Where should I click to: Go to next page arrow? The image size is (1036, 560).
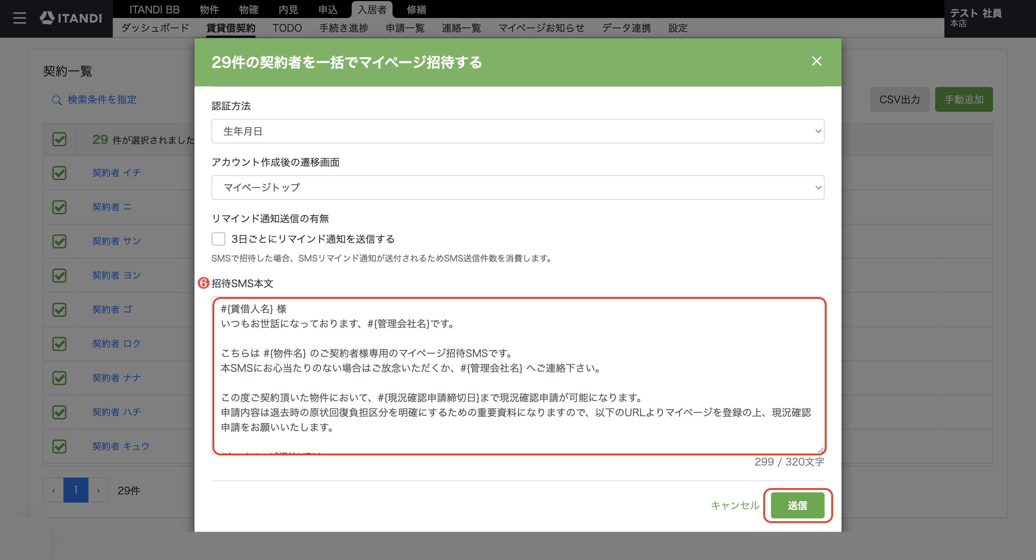click(x=98, y=491)
